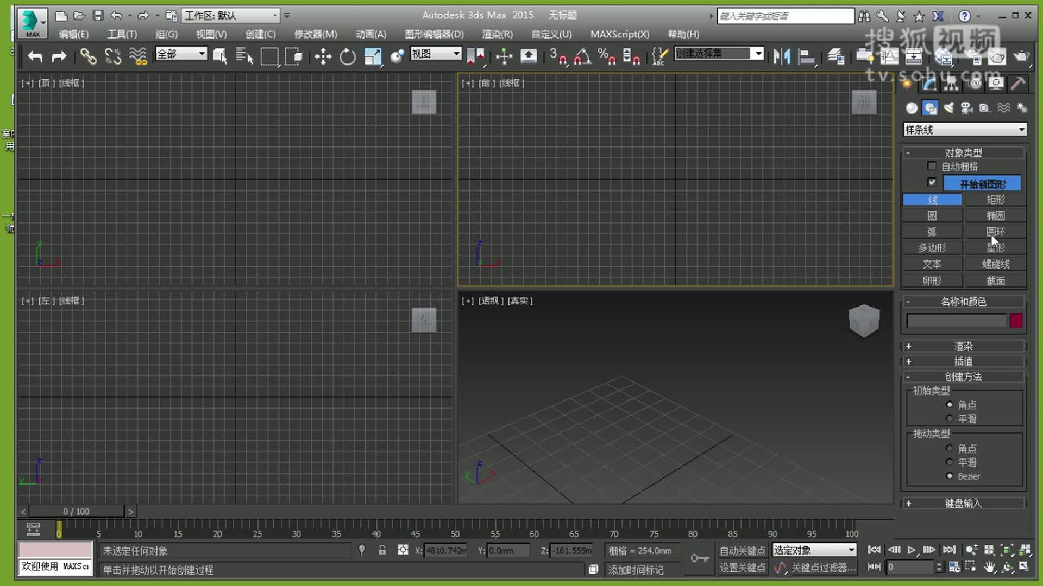1043x586 pixels.
Task: Select the Select and Move tool
Action: [x=322, y=56]
